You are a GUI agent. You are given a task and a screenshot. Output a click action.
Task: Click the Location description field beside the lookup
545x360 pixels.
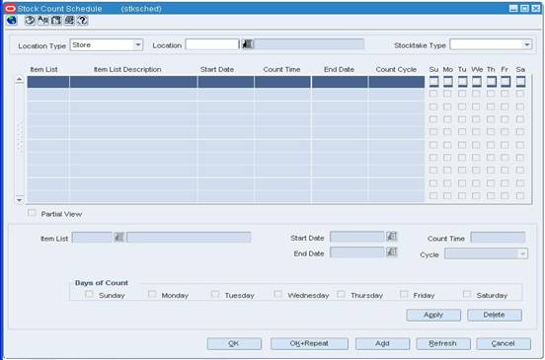point(309,44)
